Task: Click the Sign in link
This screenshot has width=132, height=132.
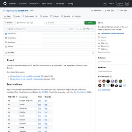Action: pyautogui.click(x=112, y=4)
